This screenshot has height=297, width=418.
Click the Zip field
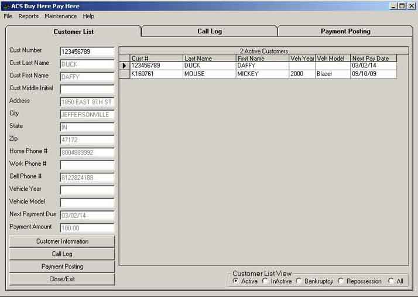tap(87, 140)
